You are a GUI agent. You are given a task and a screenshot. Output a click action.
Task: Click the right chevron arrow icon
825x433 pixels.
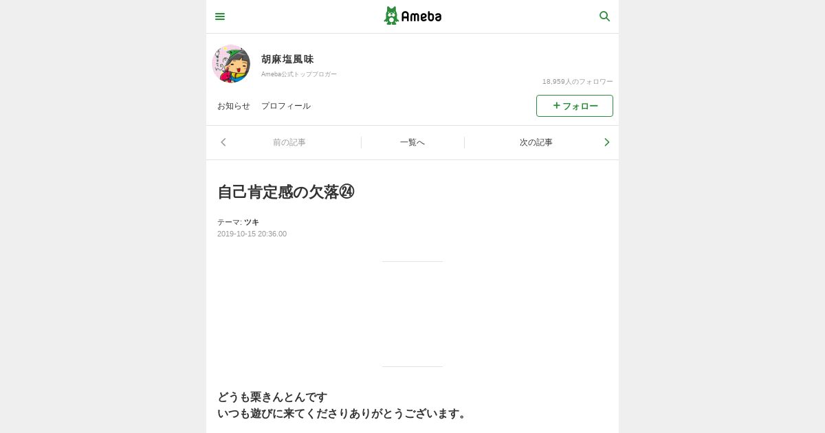(x=606, y=142)
